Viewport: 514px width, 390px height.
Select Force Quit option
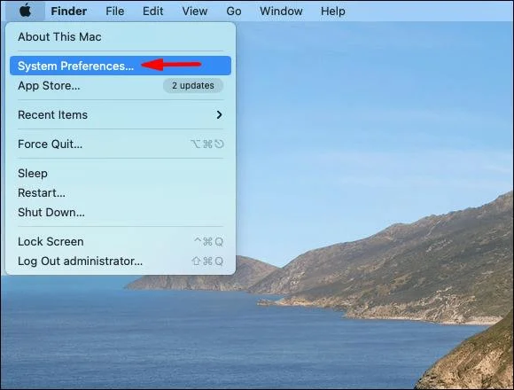click(121, 144)
